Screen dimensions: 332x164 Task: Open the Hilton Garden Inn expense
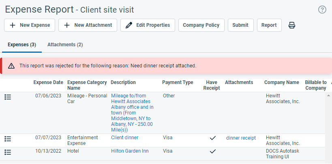tap(130, 151)
